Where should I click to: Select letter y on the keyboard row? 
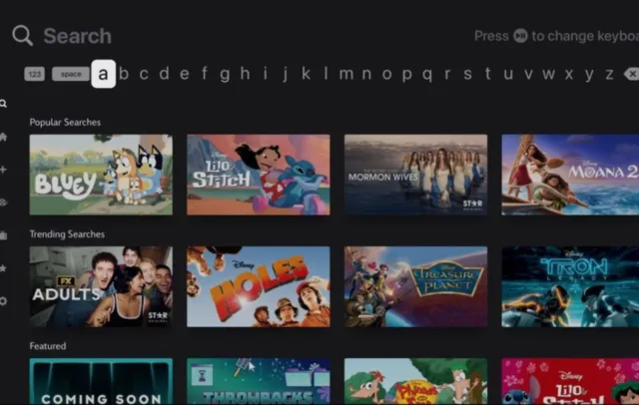pos(589,76)
